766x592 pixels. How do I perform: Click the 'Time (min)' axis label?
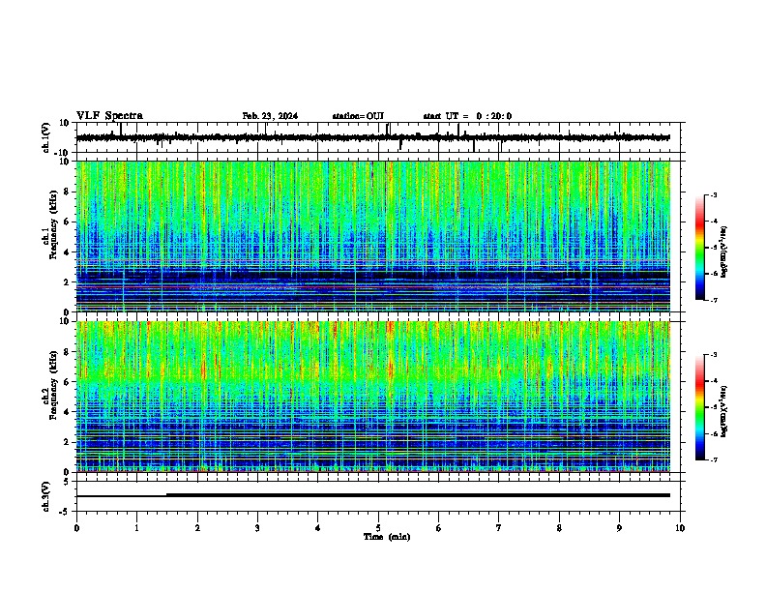[x=387, y=537]
